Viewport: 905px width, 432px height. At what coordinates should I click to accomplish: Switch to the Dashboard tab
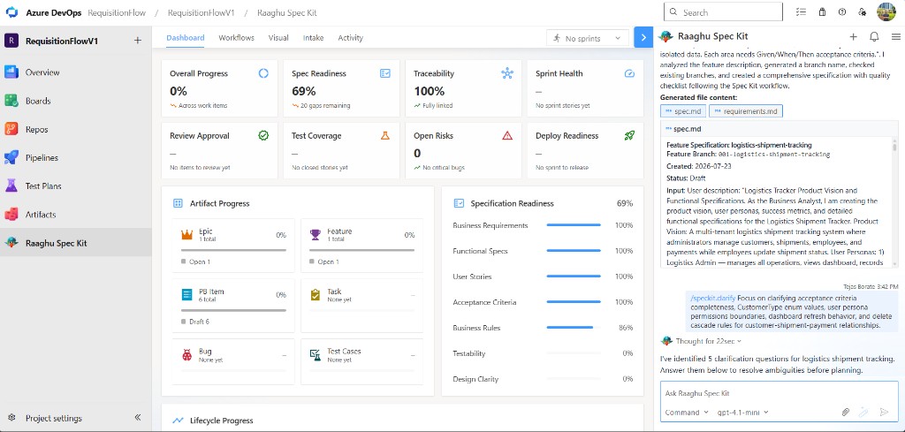pos(186,38)
